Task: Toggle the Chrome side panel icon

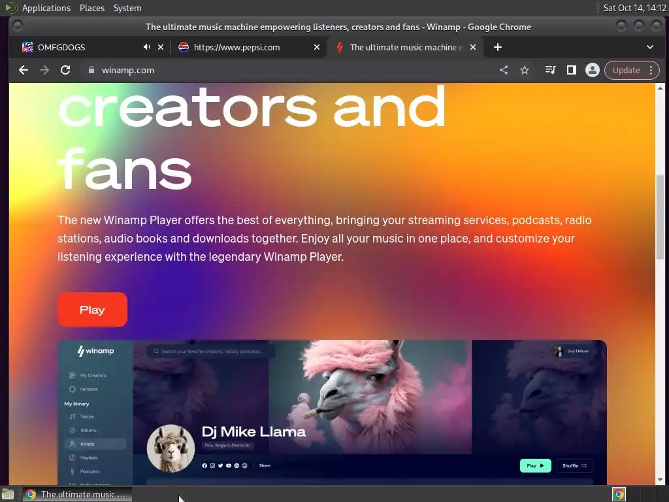Action: click(x=571, y=70)
